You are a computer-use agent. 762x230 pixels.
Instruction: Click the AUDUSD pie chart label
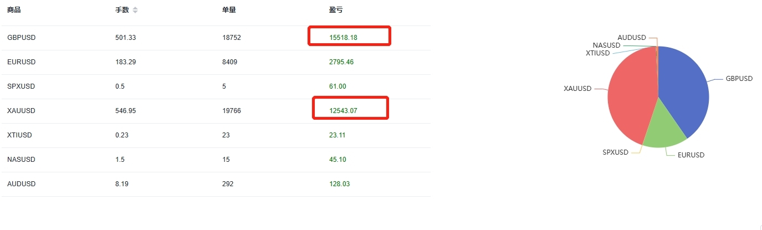pyautogui.click(x=632, y=38)
